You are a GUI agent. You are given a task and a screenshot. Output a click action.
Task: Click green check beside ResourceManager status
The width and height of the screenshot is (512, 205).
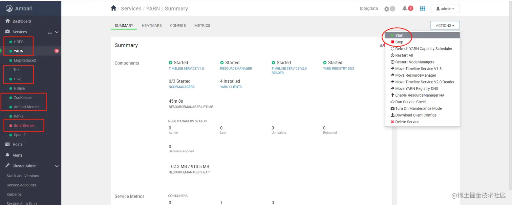pyautogui.click(x=222, y=62)
